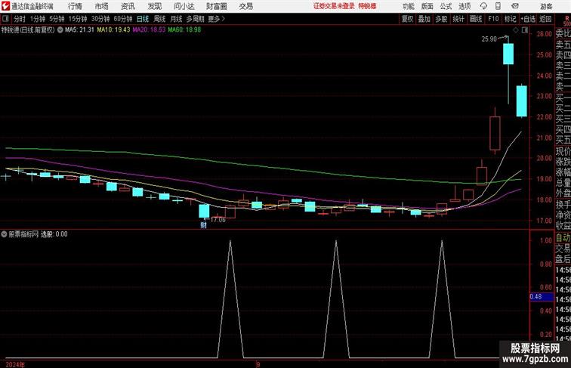Open the 公式 menu
Viewport: 571px width, 368px height.
click(x=446, y=6)
